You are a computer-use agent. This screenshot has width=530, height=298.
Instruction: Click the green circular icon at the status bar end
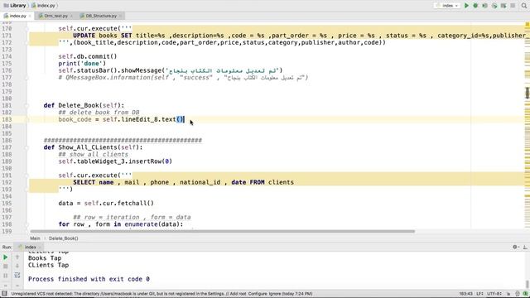click(525, 294)
